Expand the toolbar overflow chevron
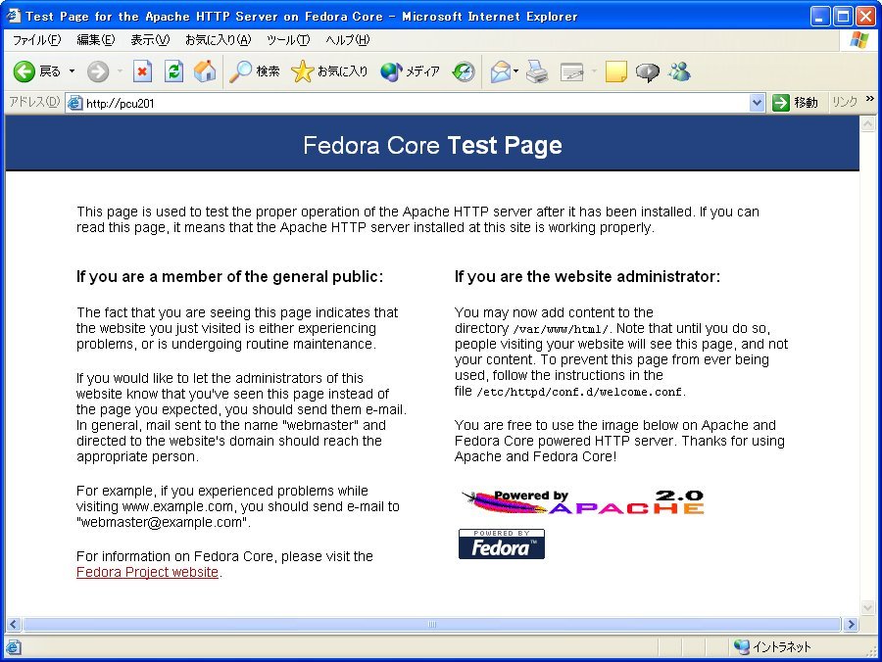The height and width of the screenshot is (662, 882). 870,99
